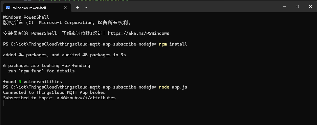Minimize the terminal window
317x125 pixels.
pos(284,7)
